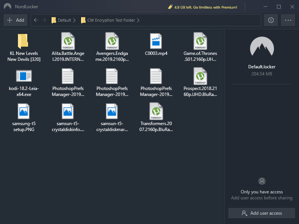Screen dimensions: 299x224
Task: Select the Alita.Battle.Angel torrent file
Action: [x=68, y=47]
